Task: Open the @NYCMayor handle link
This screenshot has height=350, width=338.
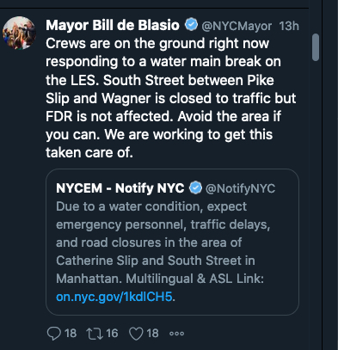Action: (x=237, y=26)
